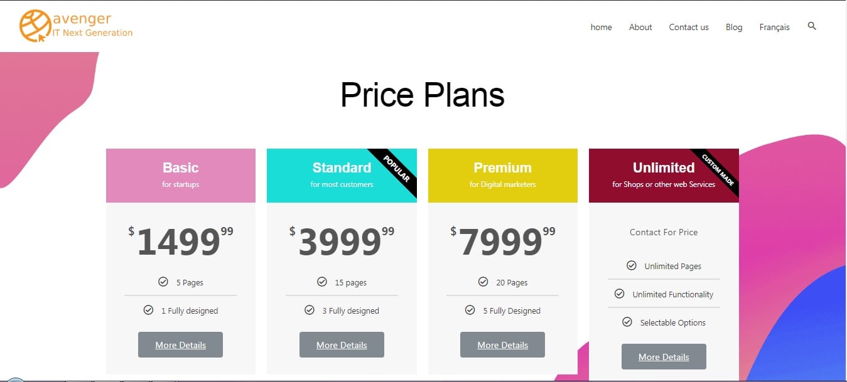
Task: Open the search magnifier icon
Action: tap(812, 26)
